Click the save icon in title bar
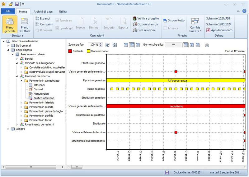Viewport: 249px width, 177px height. [x=17, y=4]
